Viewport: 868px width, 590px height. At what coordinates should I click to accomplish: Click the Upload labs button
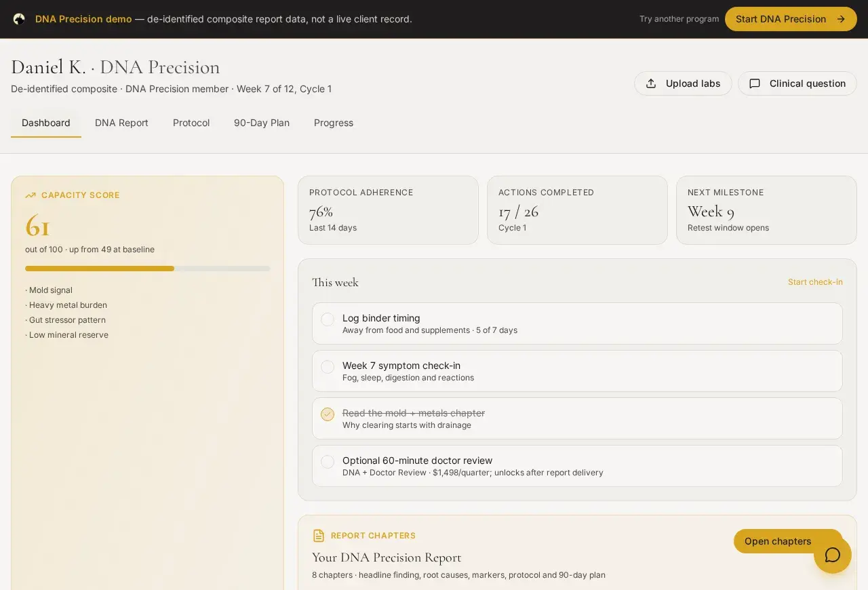click(683, 83)
